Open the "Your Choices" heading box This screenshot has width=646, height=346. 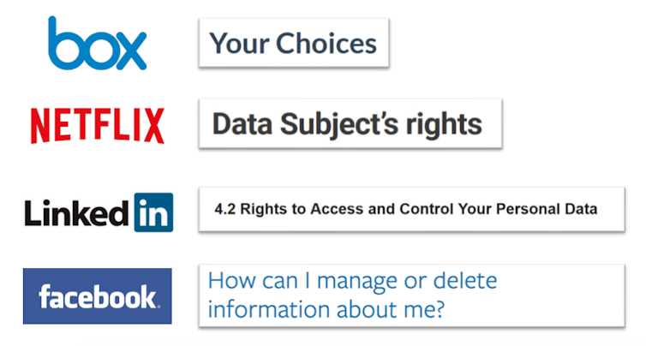point(293,43)
